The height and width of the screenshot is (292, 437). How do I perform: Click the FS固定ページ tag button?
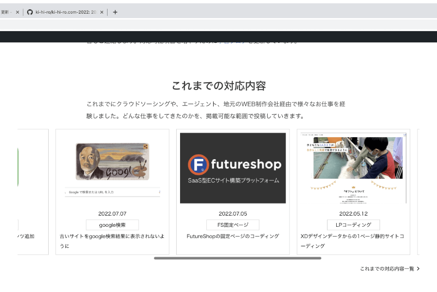tap(233, 225)
